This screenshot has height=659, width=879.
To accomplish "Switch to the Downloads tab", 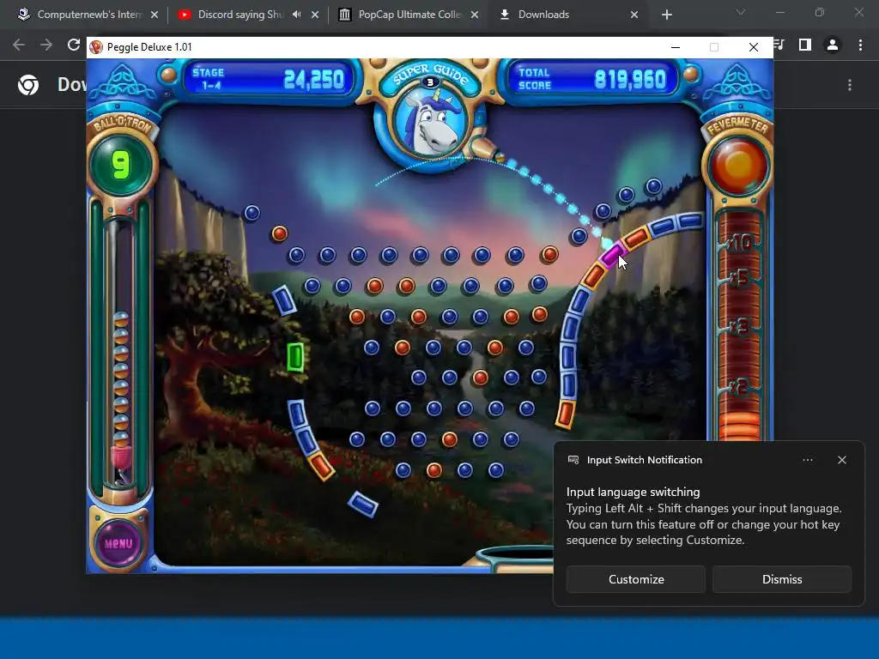I will point(543,15).
